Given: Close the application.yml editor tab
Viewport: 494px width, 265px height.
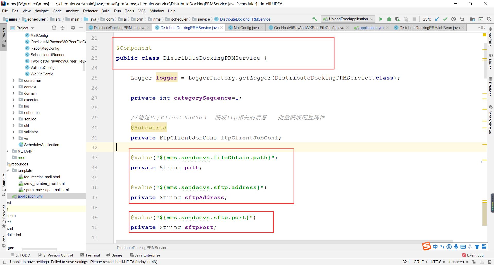Looking at the screenshot, I should coord(387,28).
